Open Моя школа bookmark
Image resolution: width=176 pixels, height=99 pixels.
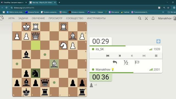pos(114,12)
